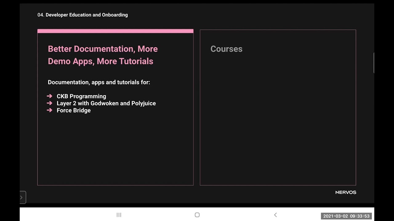
Task: Click the pink bar atop the left card
Action: pos(115,31)
